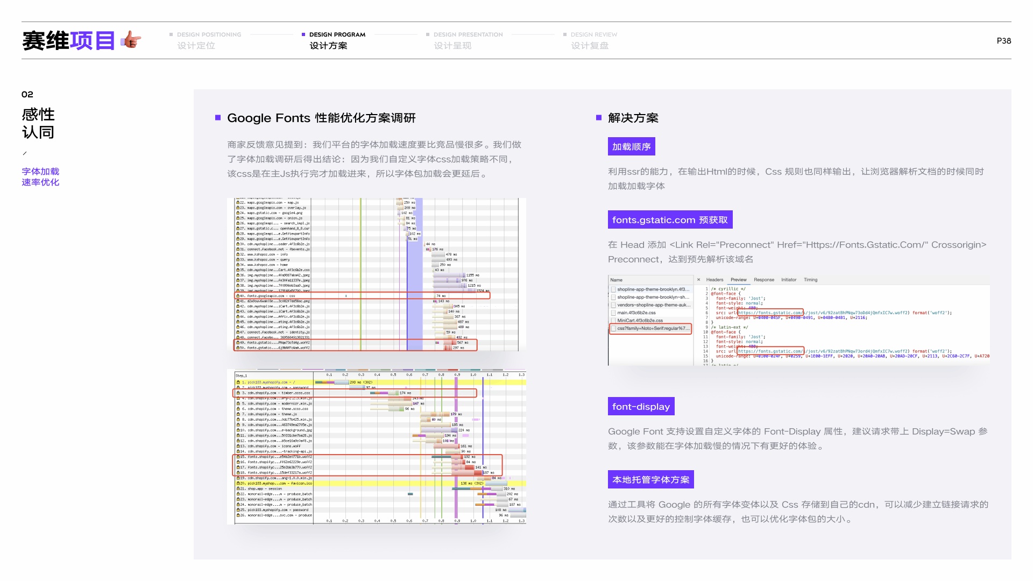
Task: Click first fonts.gstatic.com URL in code preview
Action: (x=770, y=313)
